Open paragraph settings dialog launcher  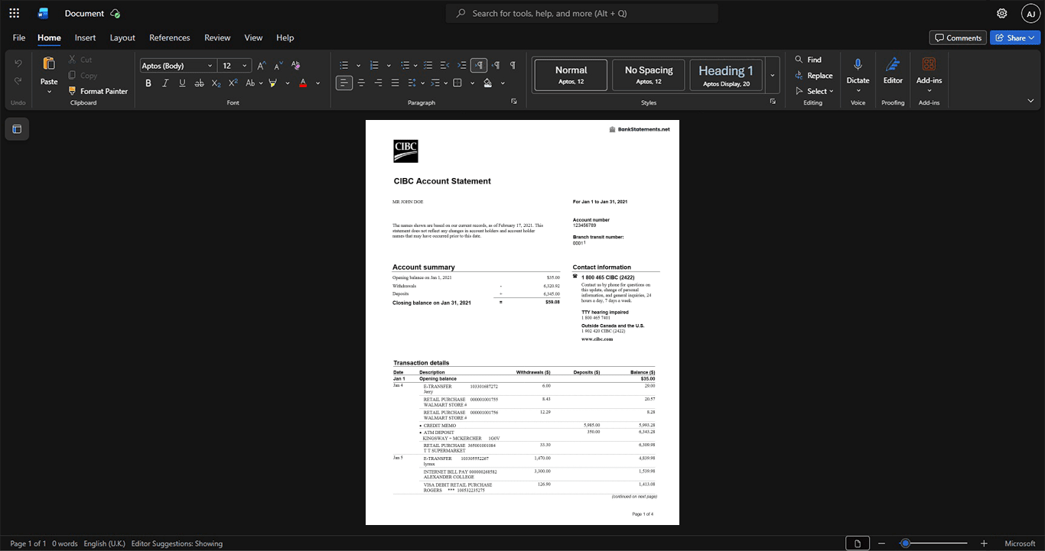click(514, 102)
